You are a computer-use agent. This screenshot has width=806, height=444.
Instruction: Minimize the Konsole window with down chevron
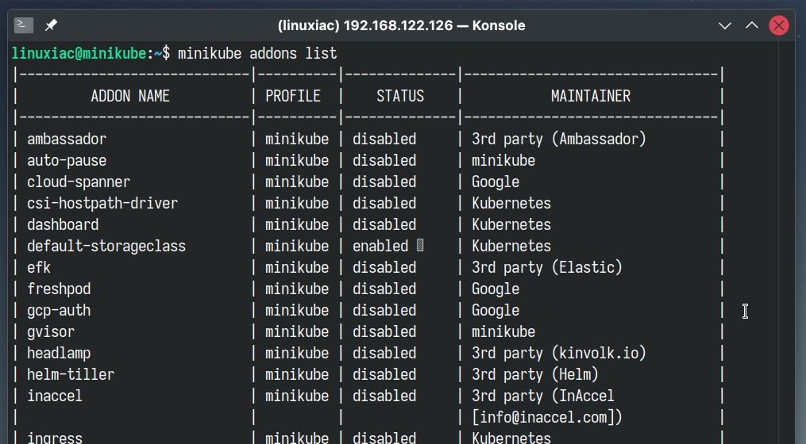click(x=725, y=25)
